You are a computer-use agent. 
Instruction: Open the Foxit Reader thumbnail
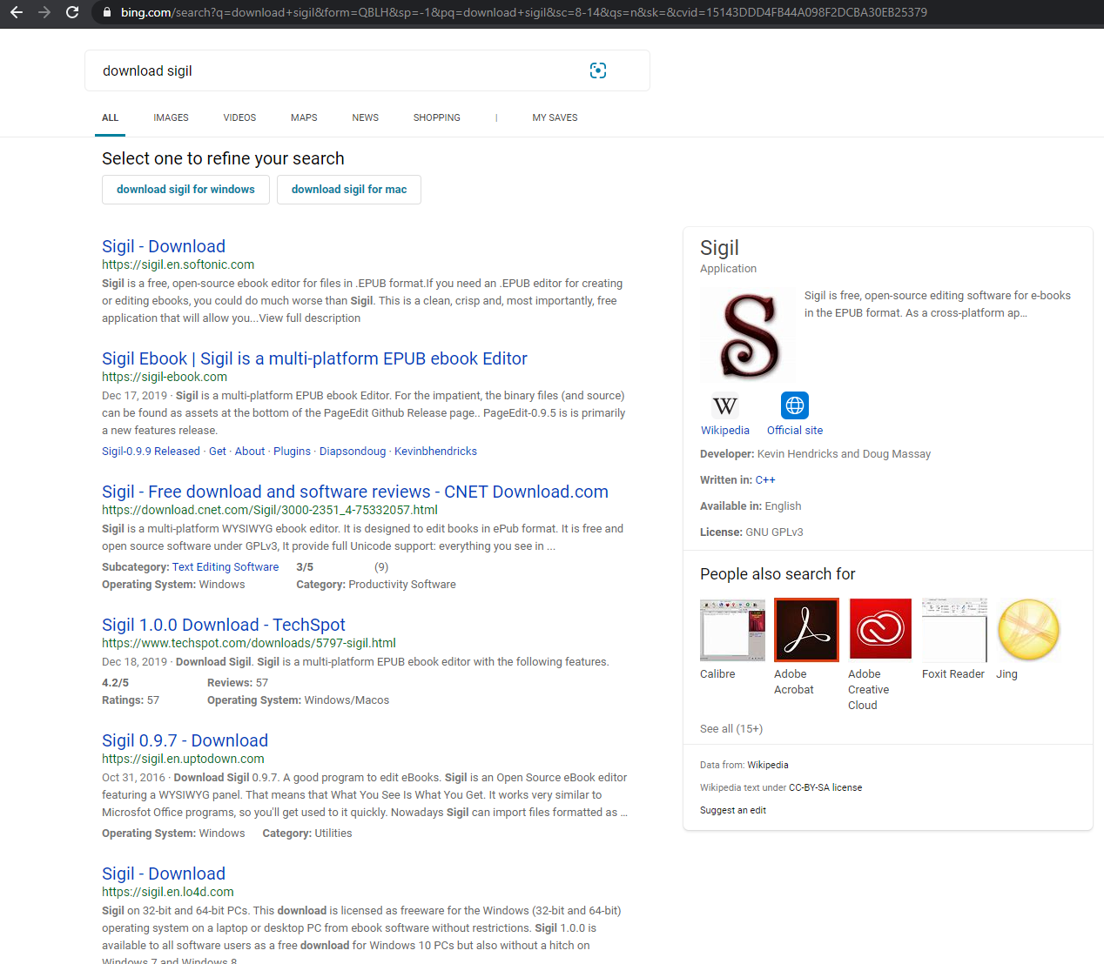[x=954, y=629]
